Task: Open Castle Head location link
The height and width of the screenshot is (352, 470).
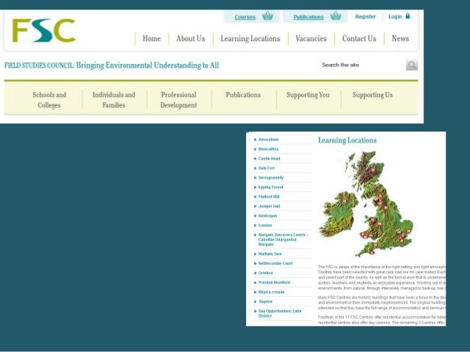Action: 269,159
